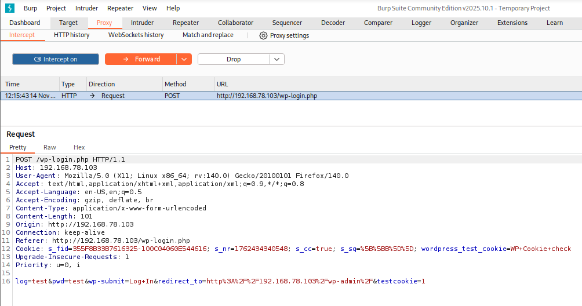Click the request body line with log=test

220,281
